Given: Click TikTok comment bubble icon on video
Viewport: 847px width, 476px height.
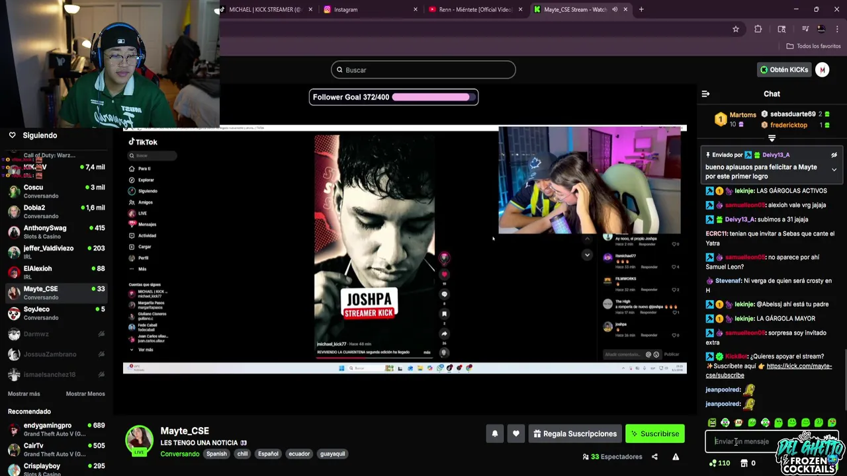Looking at the screenshot, I should (x=444, y=294).
